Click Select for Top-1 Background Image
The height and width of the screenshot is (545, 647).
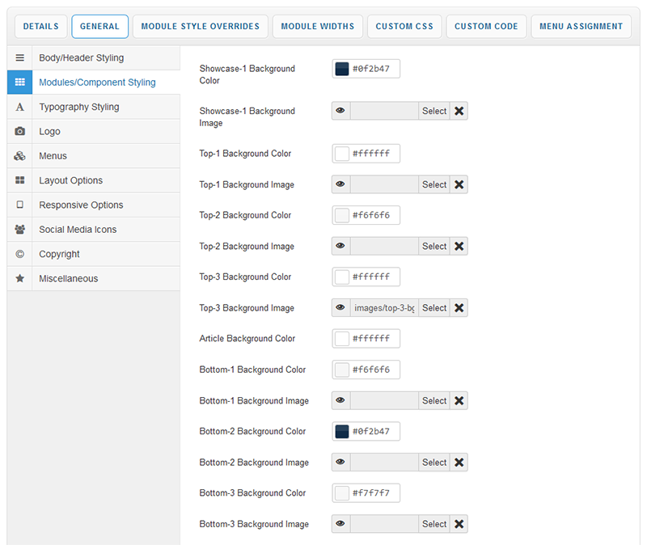coord(434,184)
